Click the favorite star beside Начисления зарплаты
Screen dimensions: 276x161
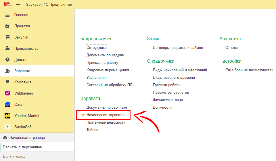pyautogui.click(x=83, y=115)
